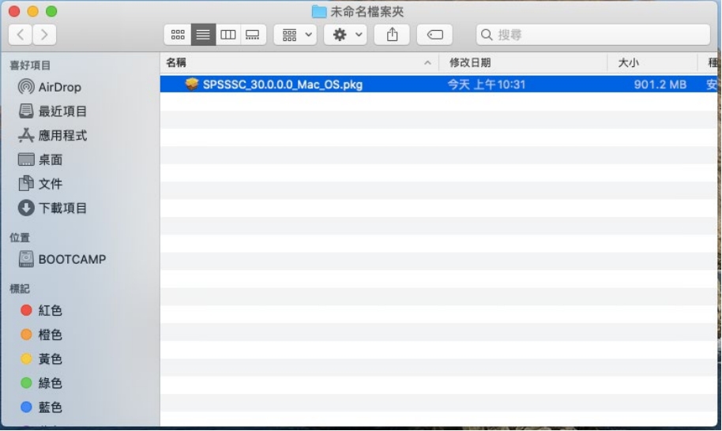Switch to icon view
This screenshot has height=431, width=722.
coord(178,35)
